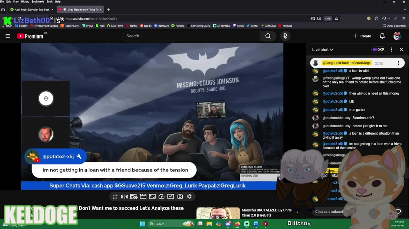
Task: Open the YouTube guide hamburger menu
Action: (8, 36)
